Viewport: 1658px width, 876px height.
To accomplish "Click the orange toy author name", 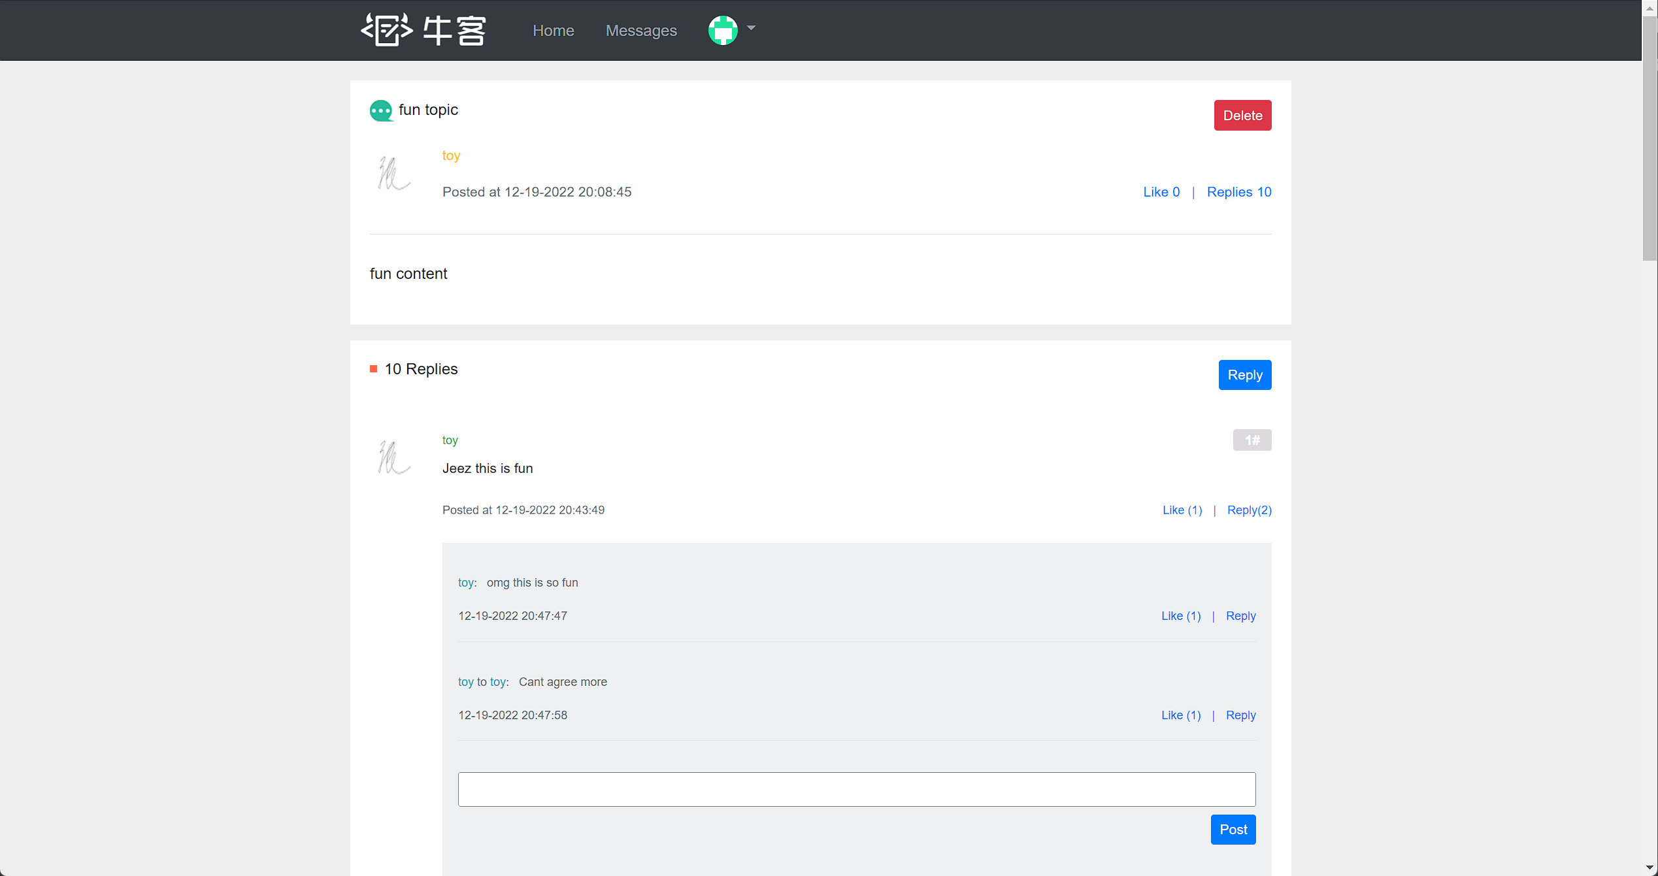I will (451, 155).
